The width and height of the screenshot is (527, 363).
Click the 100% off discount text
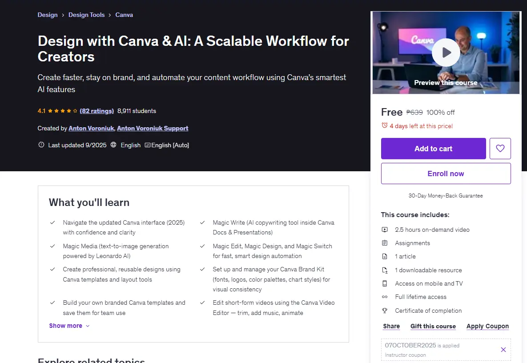(440, 112)
